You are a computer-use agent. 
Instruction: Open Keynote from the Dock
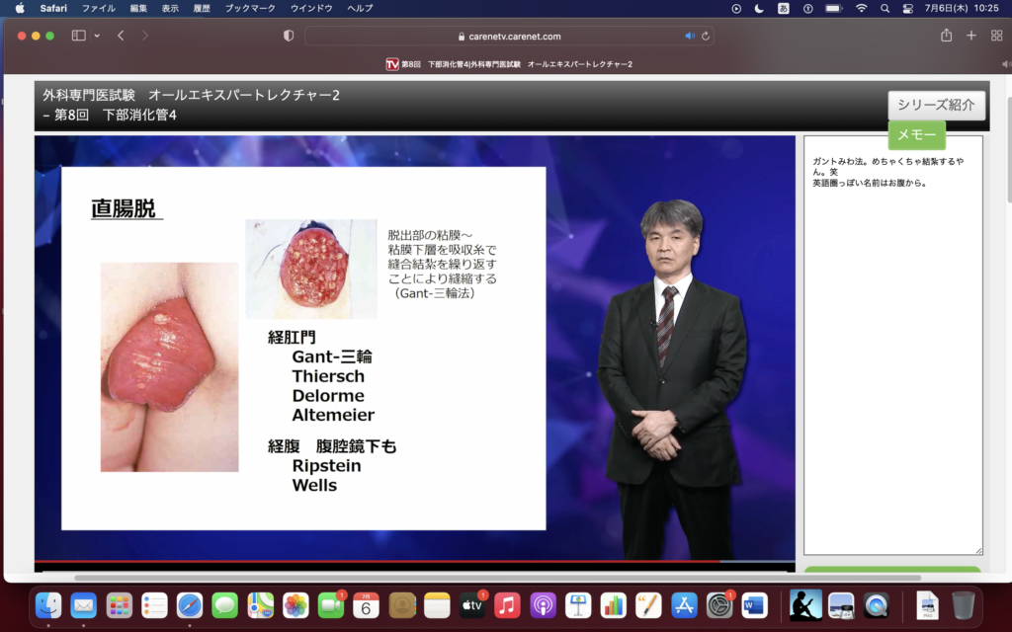[x=579, y=604]
